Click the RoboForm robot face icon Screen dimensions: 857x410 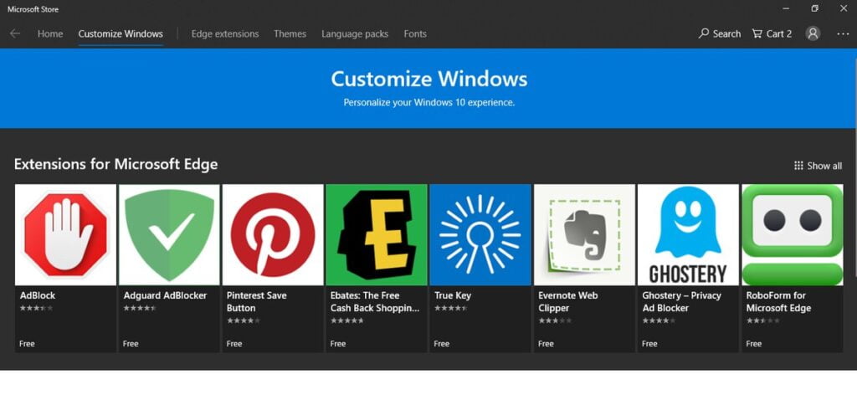(792, 234)
